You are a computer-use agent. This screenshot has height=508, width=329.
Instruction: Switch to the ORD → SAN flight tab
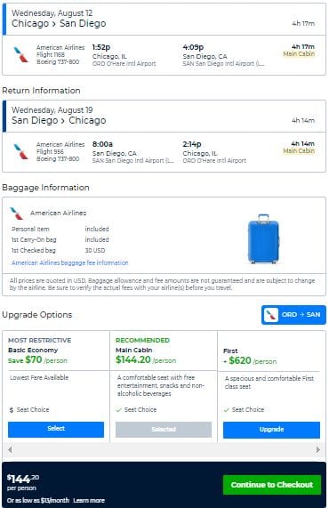293,315
